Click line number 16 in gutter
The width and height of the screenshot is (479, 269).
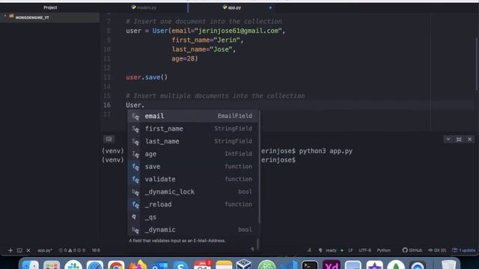point(106,105)
